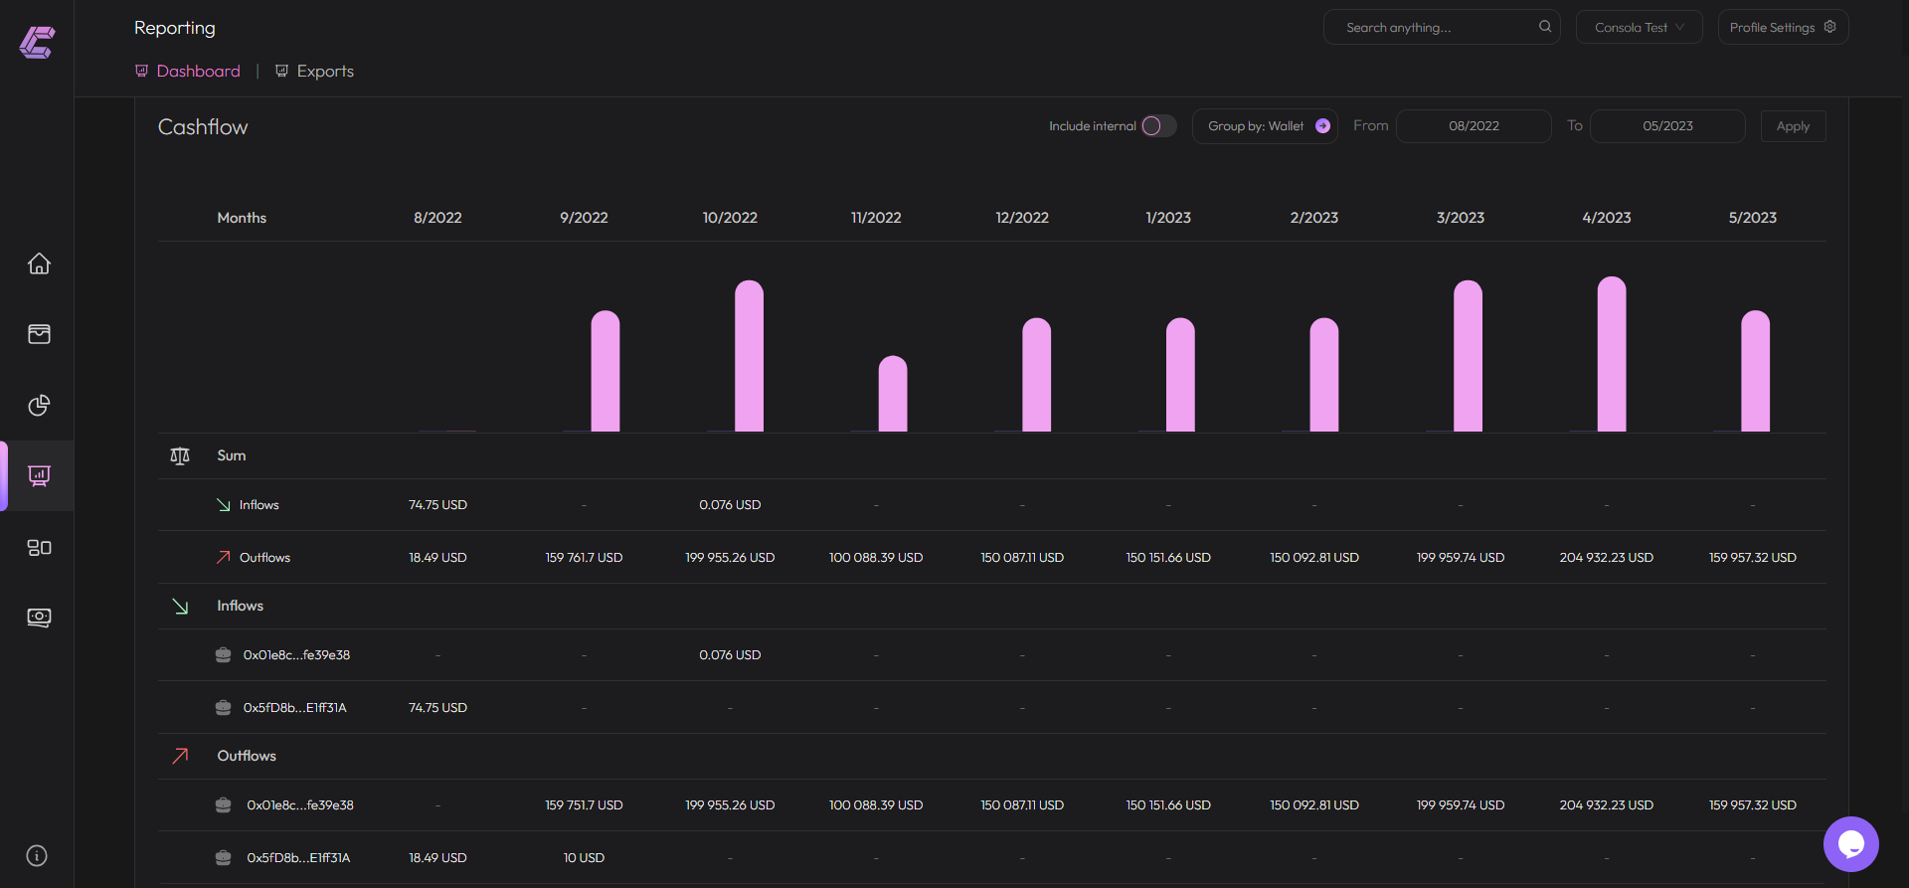Open the chat support bubble
Image resolution: width=1909 pixels, height=888 pixels.
[1850, 843]
